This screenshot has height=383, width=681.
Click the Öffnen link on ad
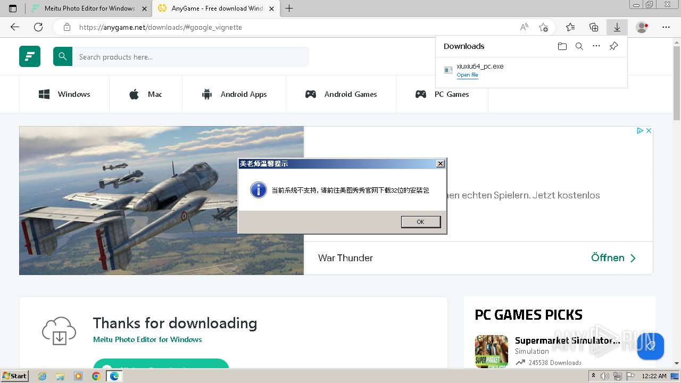coord(613,258)
